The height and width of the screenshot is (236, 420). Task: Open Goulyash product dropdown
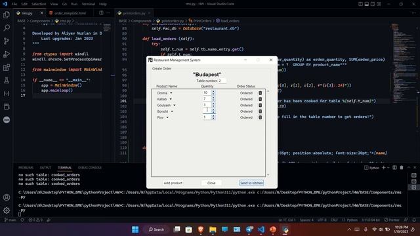175,106
